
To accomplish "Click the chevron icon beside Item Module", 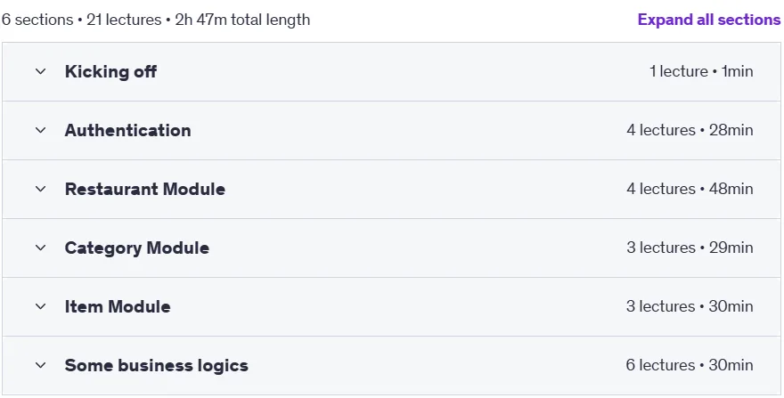I will pyautogui.click(x=40, y=306).
